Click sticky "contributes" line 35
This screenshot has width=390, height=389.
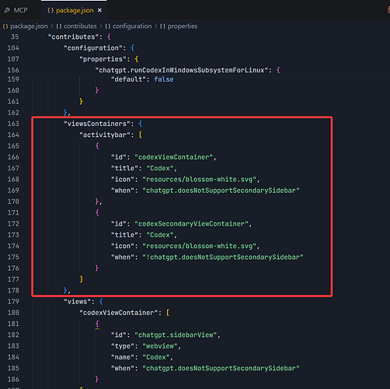(x=73, y=37)
